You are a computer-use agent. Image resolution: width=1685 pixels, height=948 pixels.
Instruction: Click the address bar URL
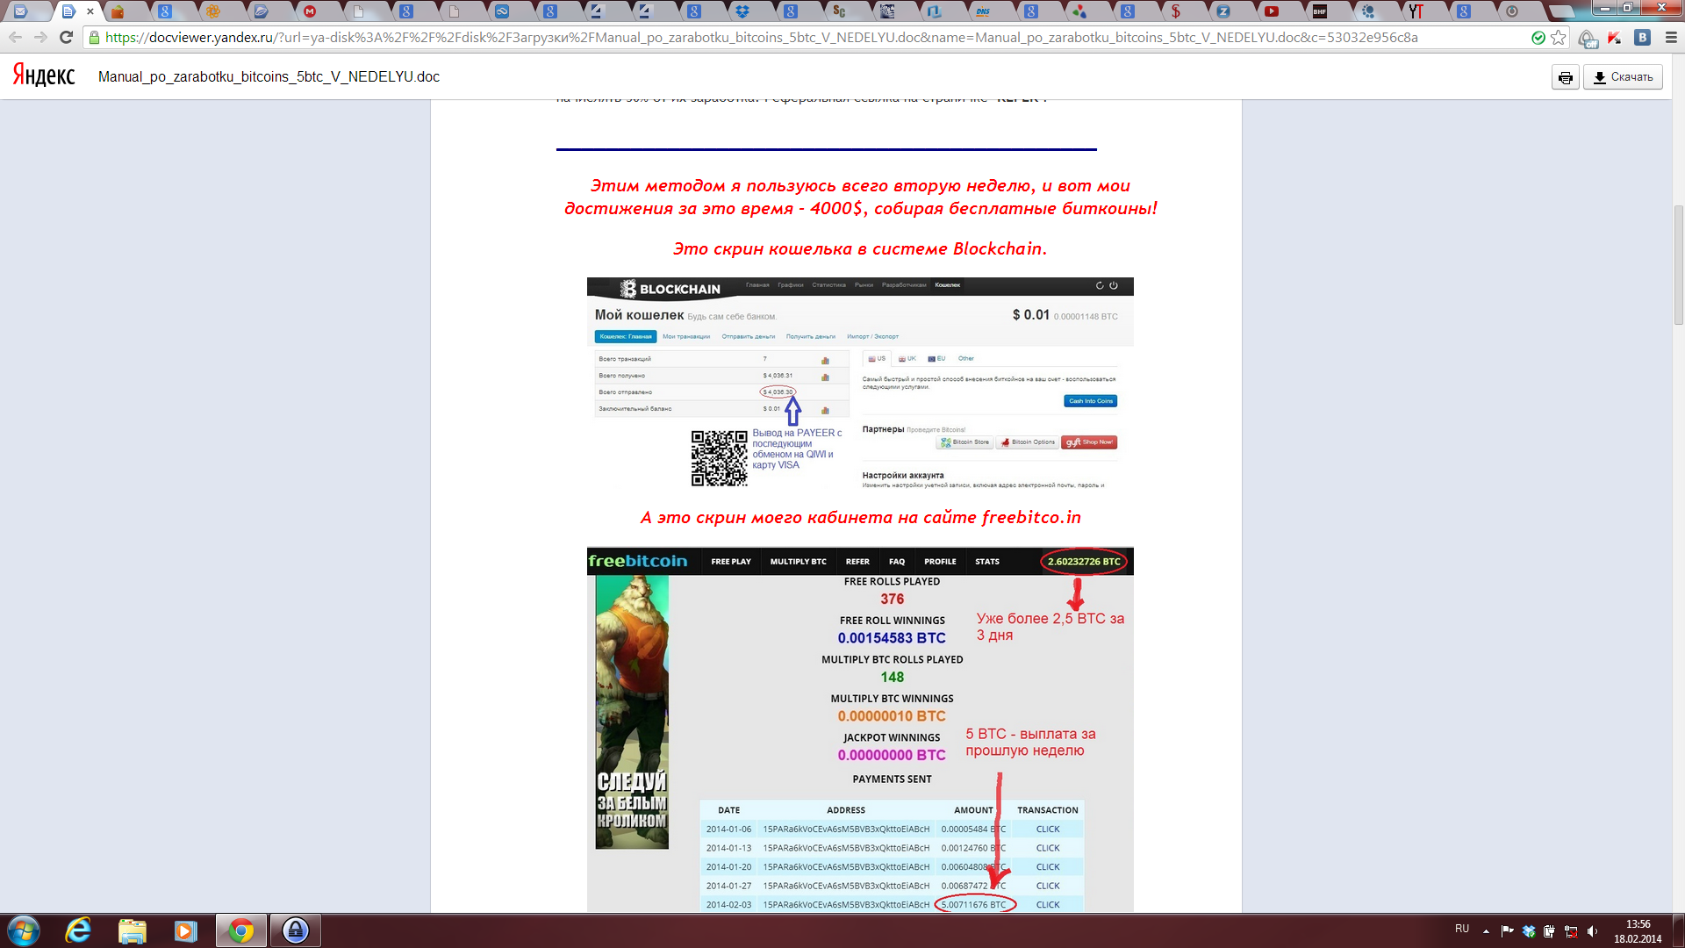755,38
